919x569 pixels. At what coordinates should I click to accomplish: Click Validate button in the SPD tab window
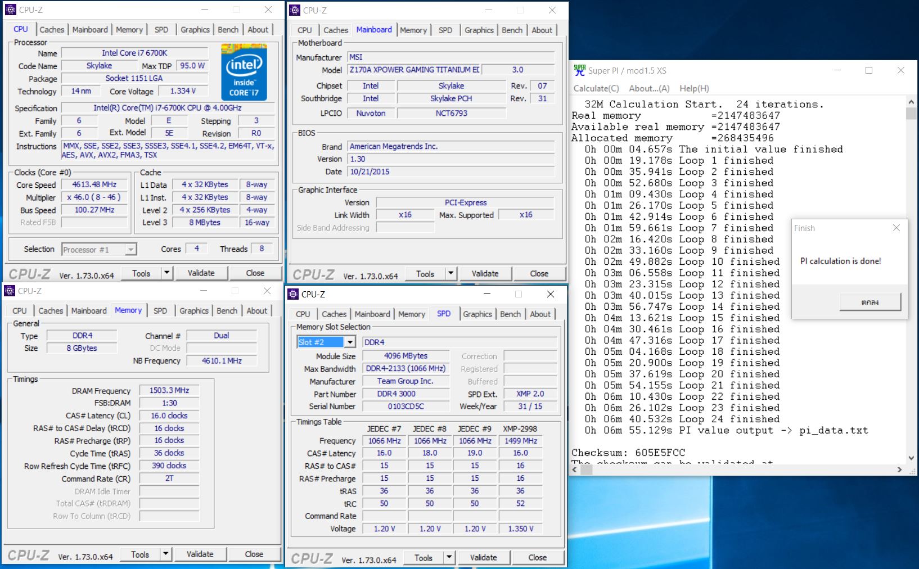click(483, 558)
